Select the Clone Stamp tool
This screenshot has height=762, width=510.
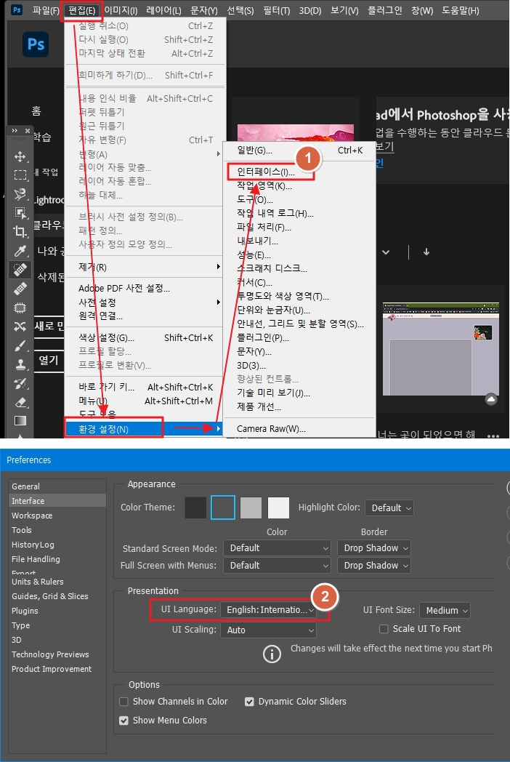coord(20,364)
